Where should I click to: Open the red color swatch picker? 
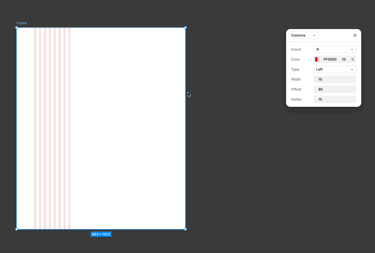[x=317, y=59]
